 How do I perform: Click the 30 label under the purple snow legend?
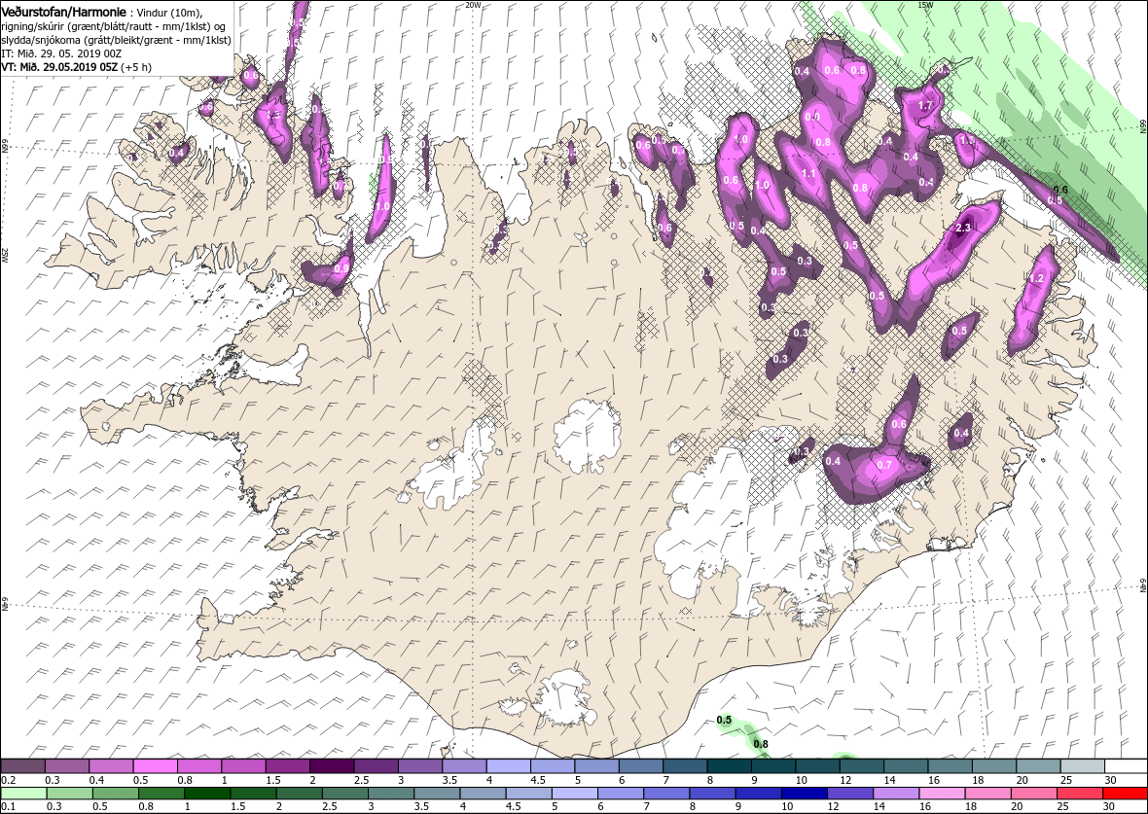tap(1111, 780)
